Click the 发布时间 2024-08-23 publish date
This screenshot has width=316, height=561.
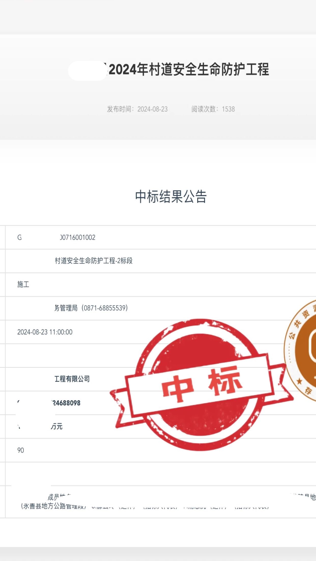tap(137, 109)
